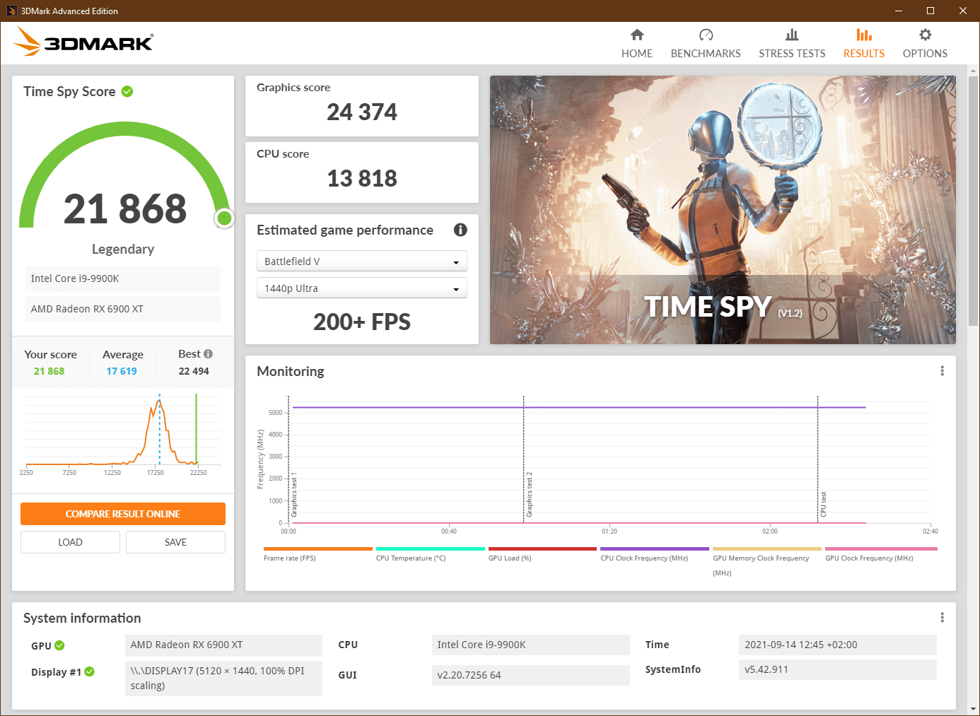Screen dimensions: 980x716
Task: Click the SystemInfo version v5.42.911
Action: [838, 669]
